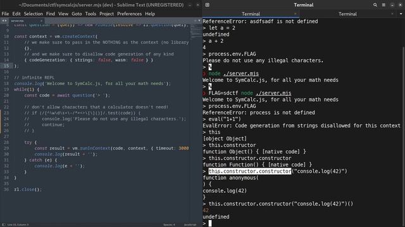The width and height of the screenshot is (405, 227).
Task: Click the 'rl.close();' line
Action: (28, 189)
